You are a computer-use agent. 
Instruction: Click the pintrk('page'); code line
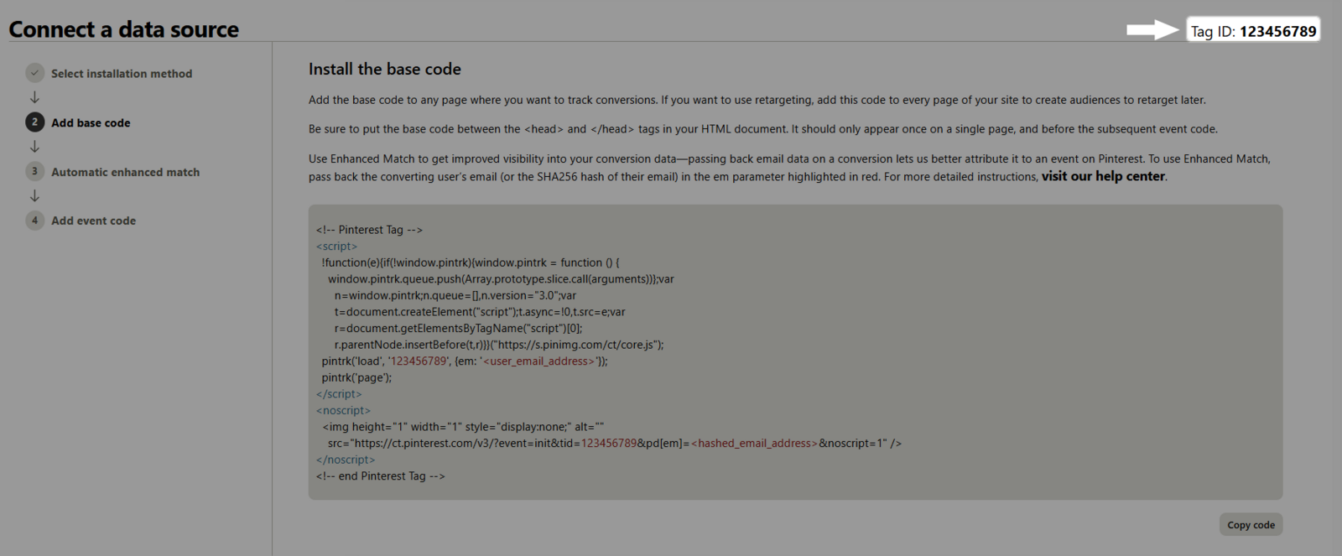(356, 377)
